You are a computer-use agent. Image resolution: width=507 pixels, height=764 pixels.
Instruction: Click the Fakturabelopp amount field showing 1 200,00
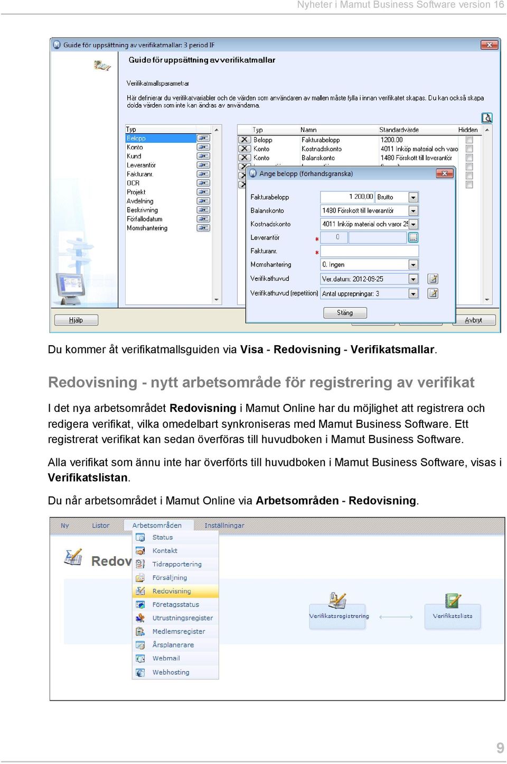pos(347,197)
